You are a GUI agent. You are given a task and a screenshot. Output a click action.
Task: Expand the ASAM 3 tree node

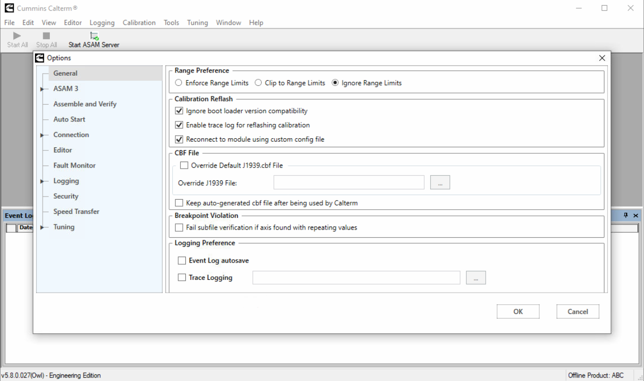[x=43, y=89]
